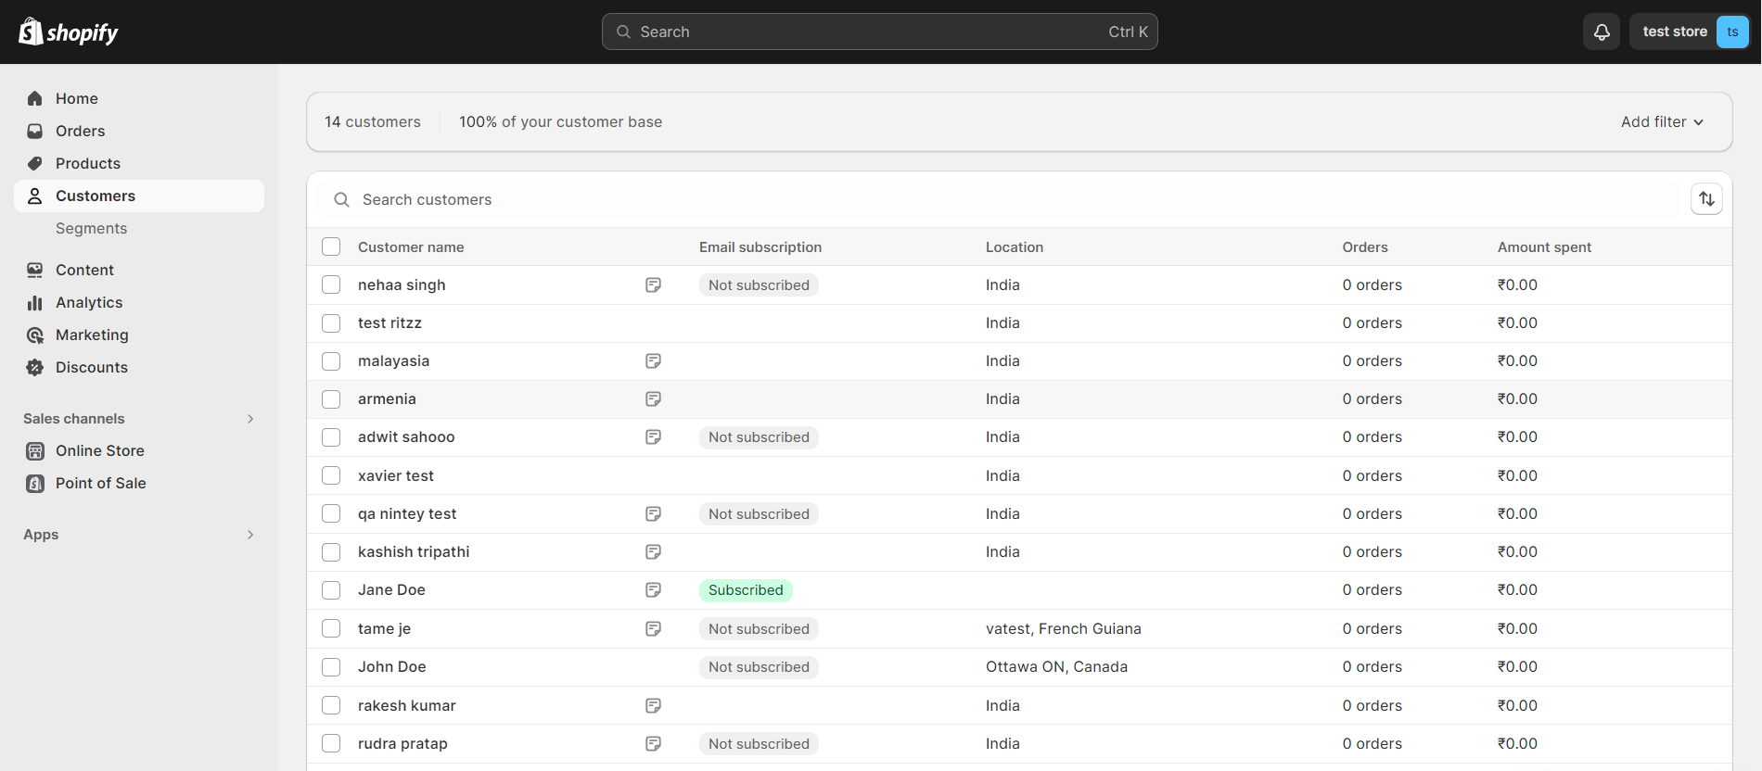View note icon for qa nintey test

(x=653, y=513)
